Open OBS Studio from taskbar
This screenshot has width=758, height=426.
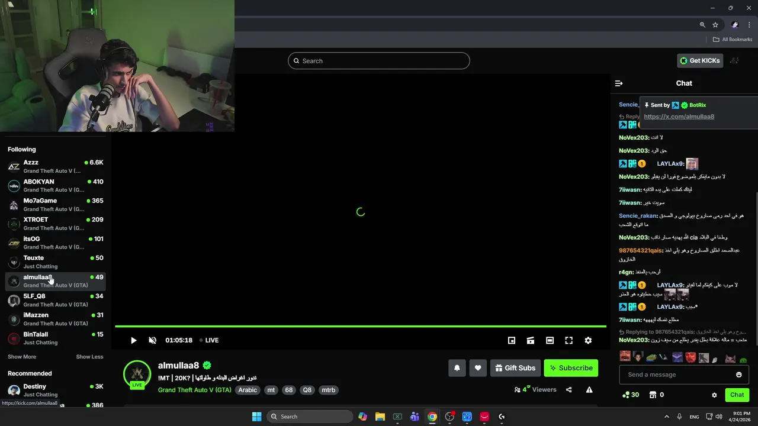[x=449, y=417]
